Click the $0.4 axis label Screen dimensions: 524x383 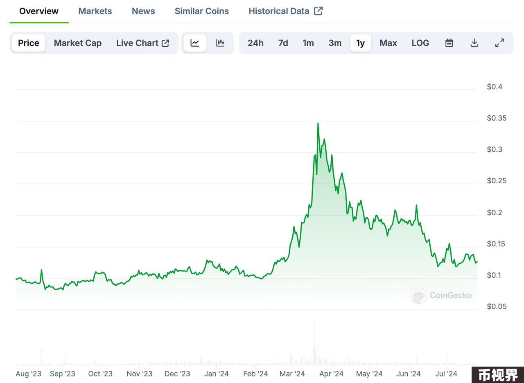point(495,87)
